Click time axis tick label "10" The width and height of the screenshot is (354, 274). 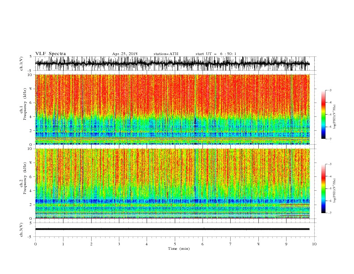[314, 244]
